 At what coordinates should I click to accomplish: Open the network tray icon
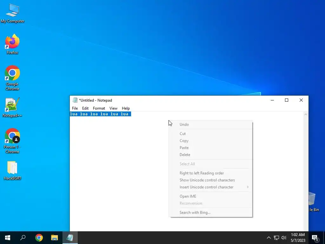click(x=276, y=238)
